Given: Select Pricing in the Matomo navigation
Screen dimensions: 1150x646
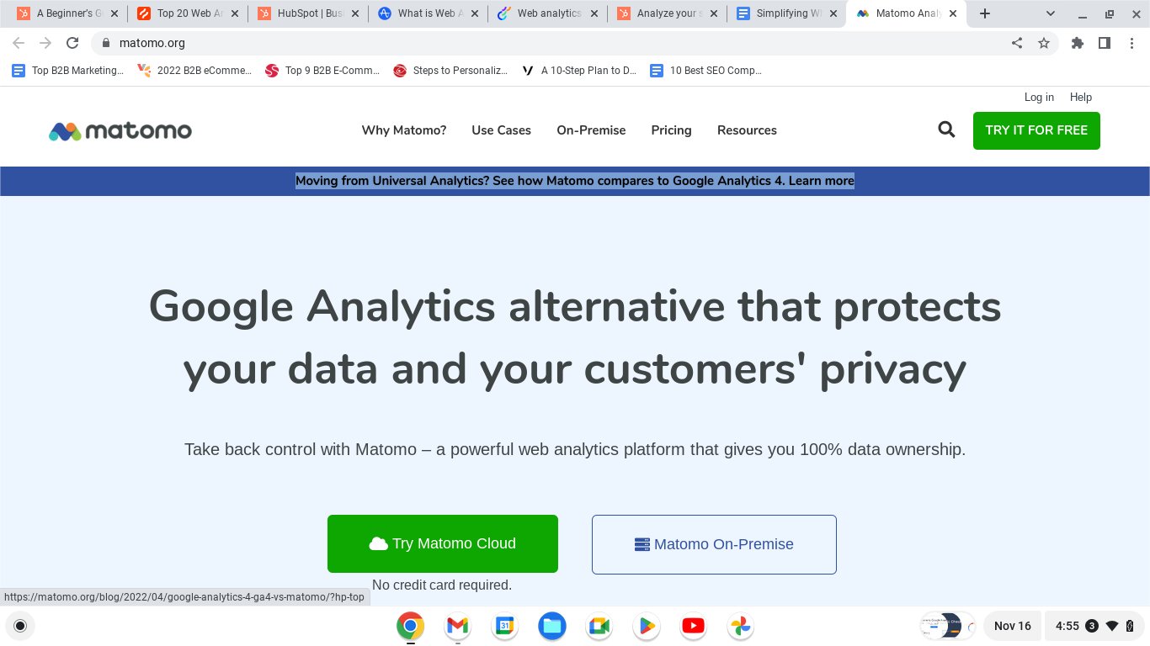Looking at the screenshot, I should tap(671, 130).
